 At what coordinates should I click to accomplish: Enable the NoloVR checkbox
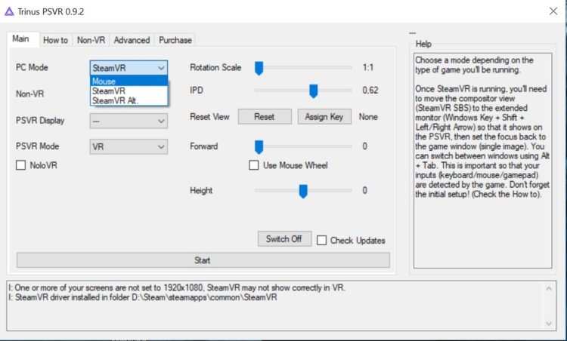pos(21,165)
